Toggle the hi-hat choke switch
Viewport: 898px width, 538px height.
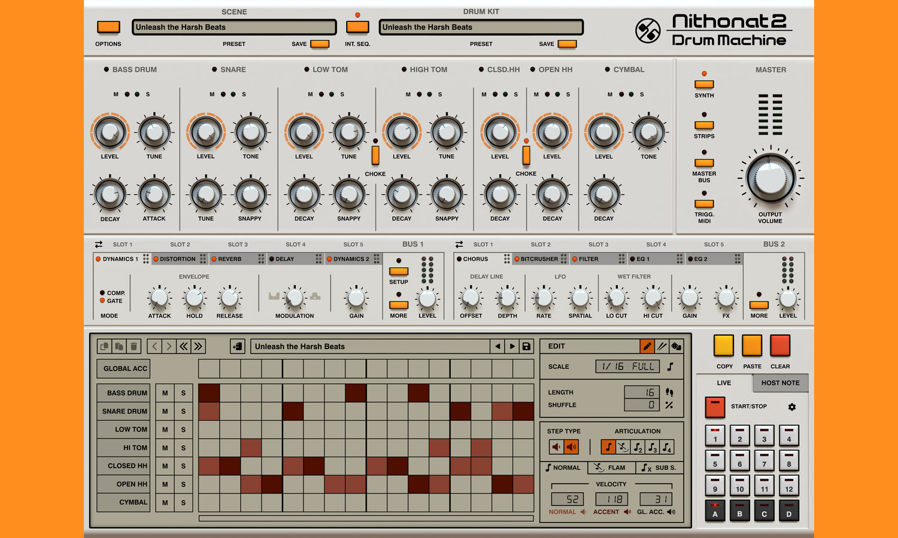click(x=526, y=155)
